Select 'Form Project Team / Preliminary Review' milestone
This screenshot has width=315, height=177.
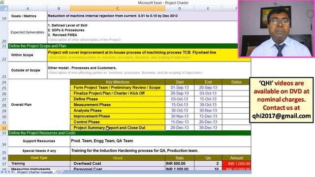coord(118,88)
